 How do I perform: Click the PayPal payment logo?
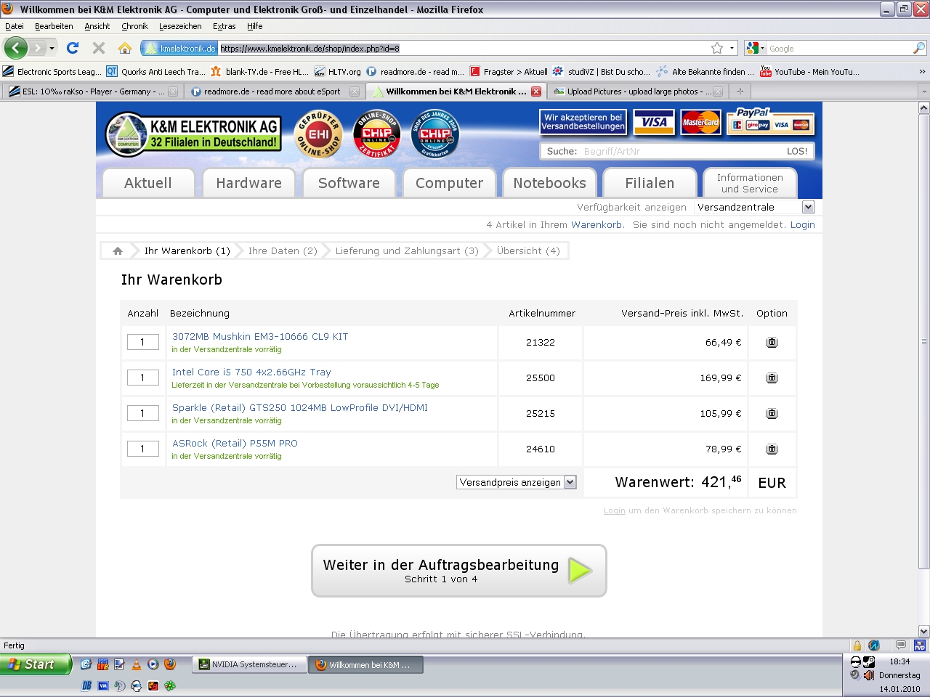pyautogui.click(x=771, y=121)
